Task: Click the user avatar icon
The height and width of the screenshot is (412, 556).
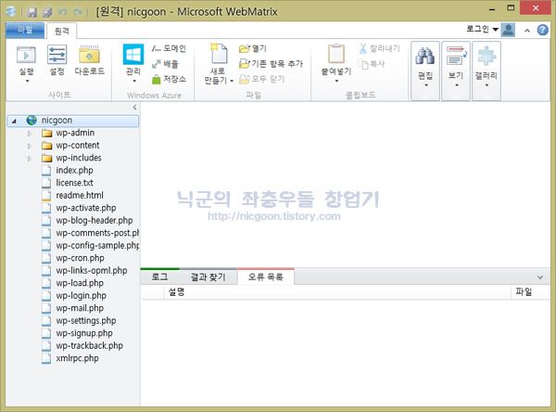Action: [508, 30]
